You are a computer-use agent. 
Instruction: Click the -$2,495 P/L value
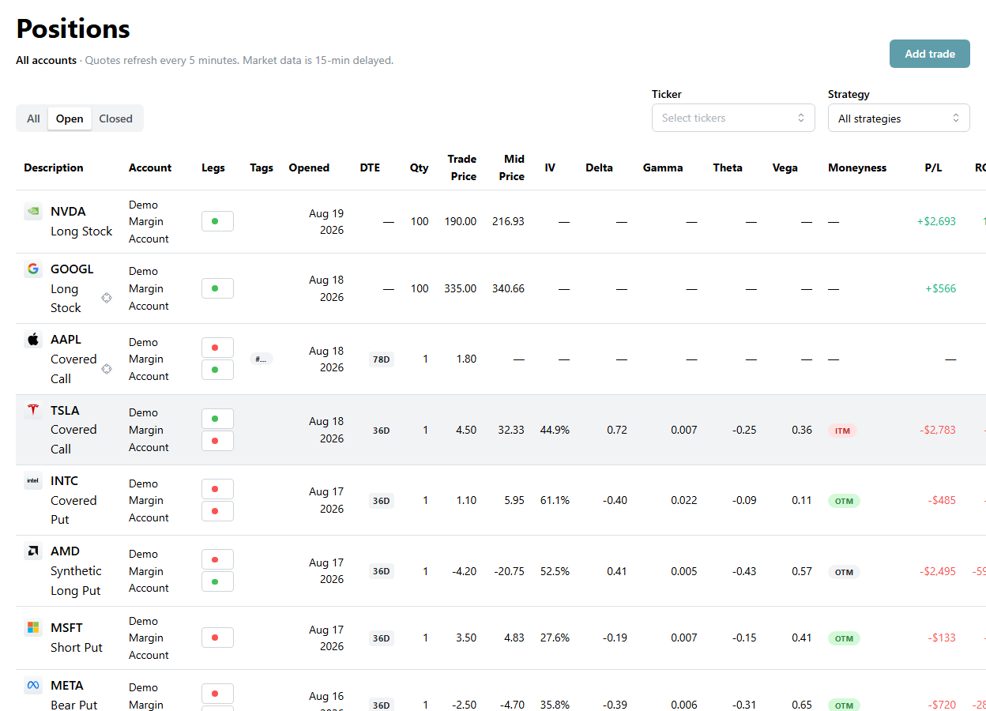[x=938, y=572]
